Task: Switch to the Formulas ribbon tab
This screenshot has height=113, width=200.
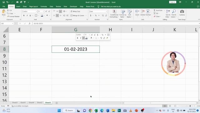Action: (44, 6)
